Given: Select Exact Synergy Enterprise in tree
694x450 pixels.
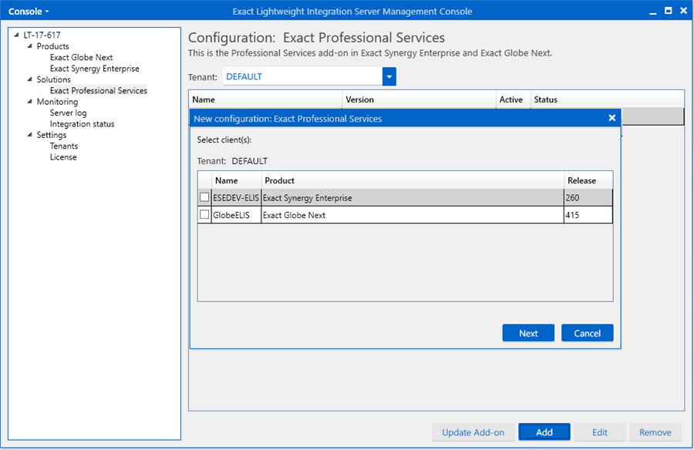Looking at the screenshot, I should (94, 68).
